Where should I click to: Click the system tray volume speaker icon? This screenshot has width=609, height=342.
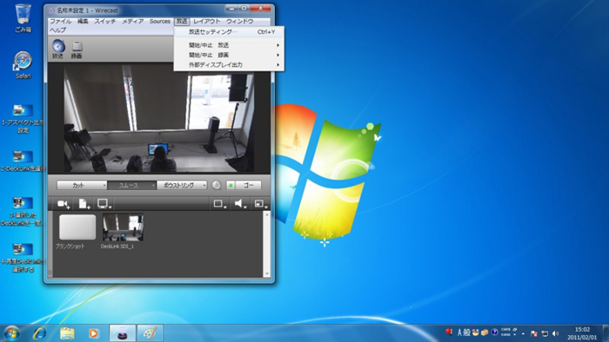click(556, 333)
